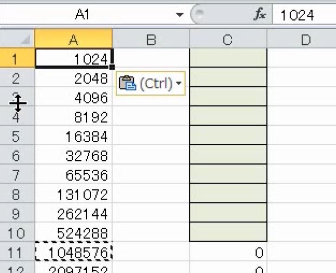Click cell containing 32768

73,154
